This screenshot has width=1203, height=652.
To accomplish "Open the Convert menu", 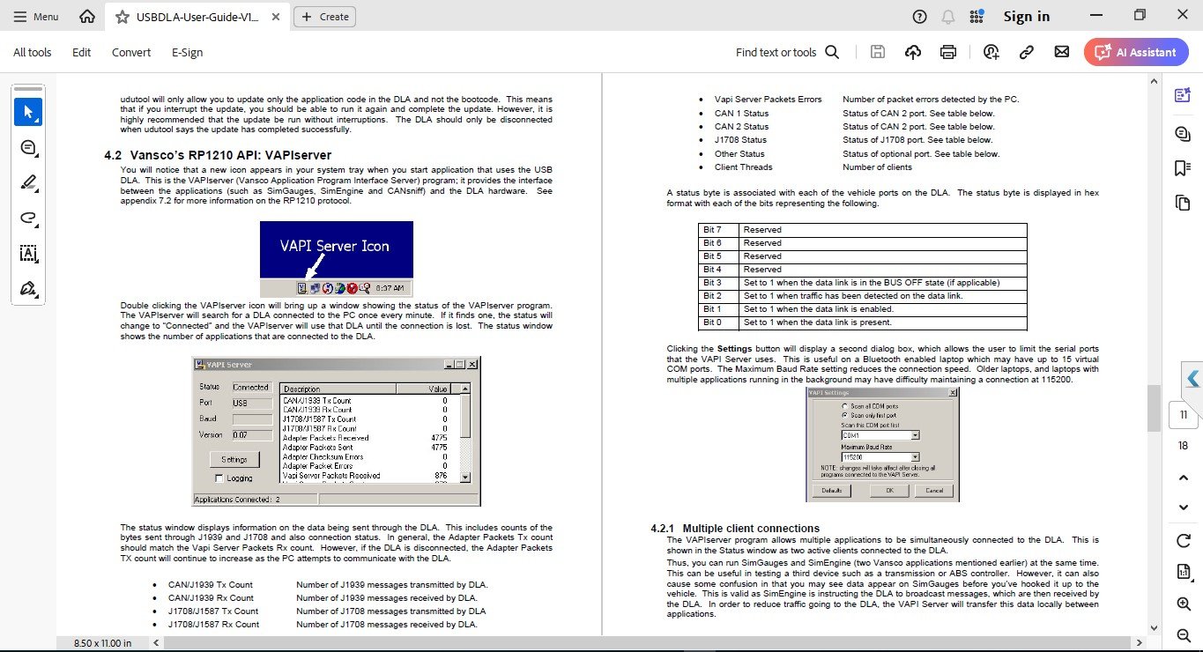I will [x=131, y=52].
